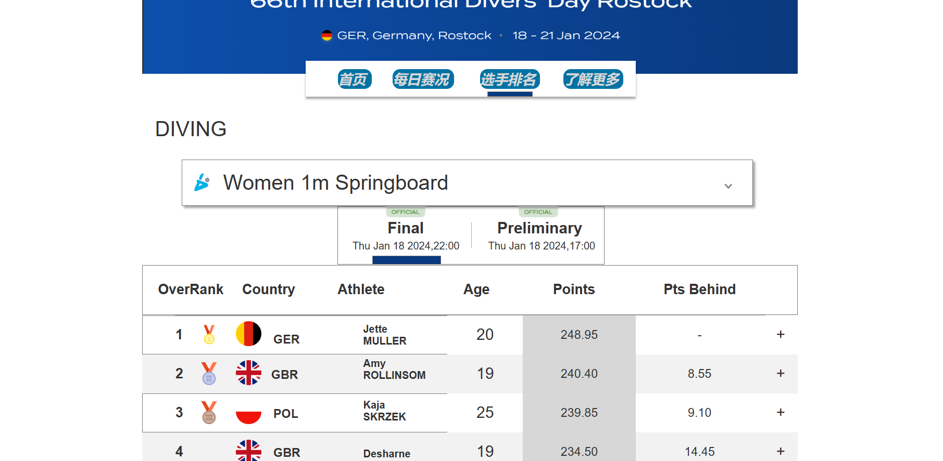Click the German flag next to Jette Muller
Screen dimensions: 943x461
[x=248, y=334]
